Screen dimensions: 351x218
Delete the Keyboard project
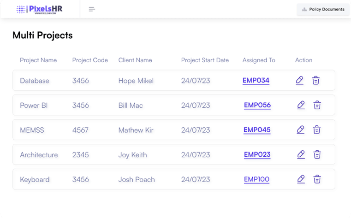click(x=317, y=179)
